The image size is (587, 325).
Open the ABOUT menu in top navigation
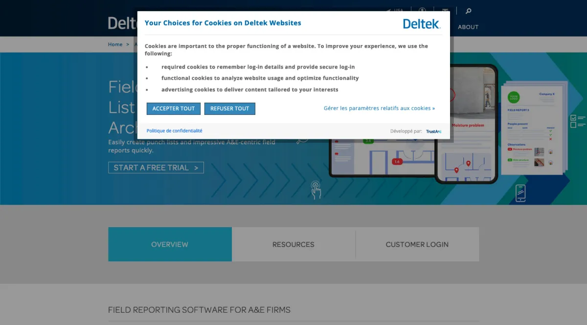pyautogui.click(x=468, y=27)
